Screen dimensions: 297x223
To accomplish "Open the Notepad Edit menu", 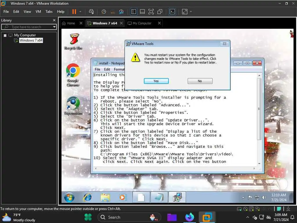I will tap(107, 69).
